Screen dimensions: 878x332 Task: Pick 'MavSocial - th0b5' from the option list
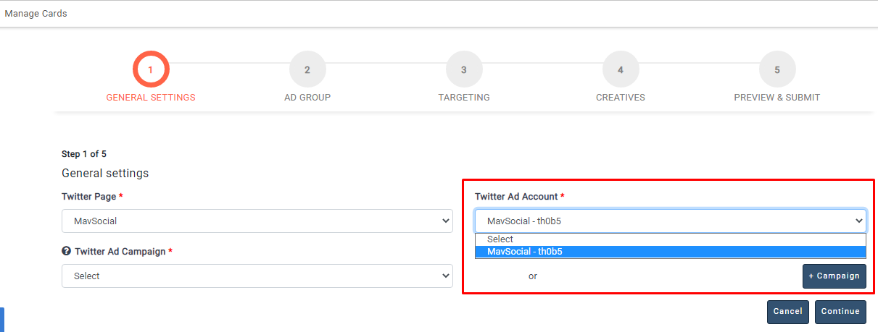(x=525, y=252)
